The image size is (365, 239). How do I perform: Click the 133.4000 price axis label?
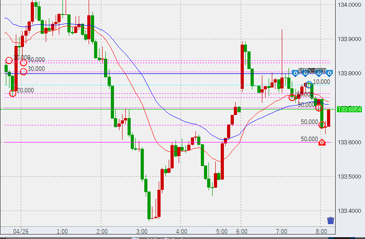click(349, 211)
